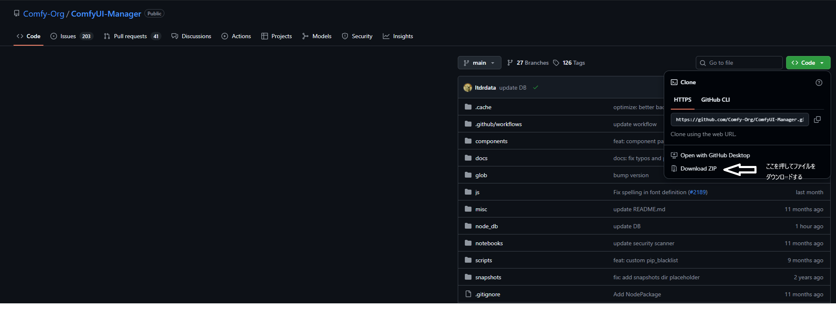
Task: Open the Actions tab
Action: (x=236, y=36)
